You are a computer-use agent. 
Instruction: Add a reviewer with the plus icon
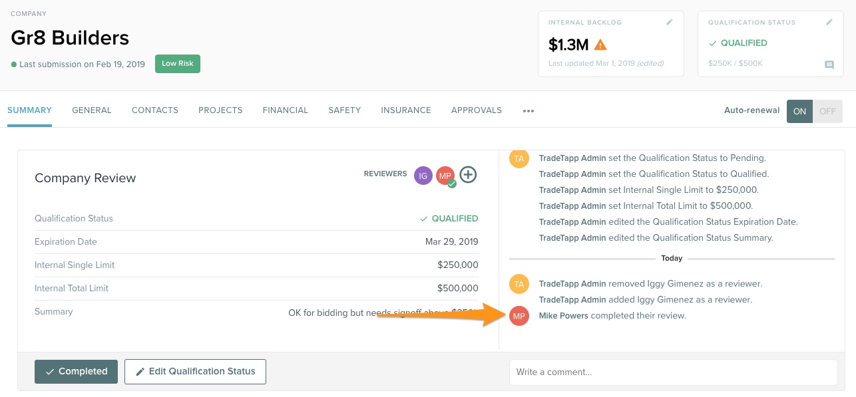click(x=469, y=175)
